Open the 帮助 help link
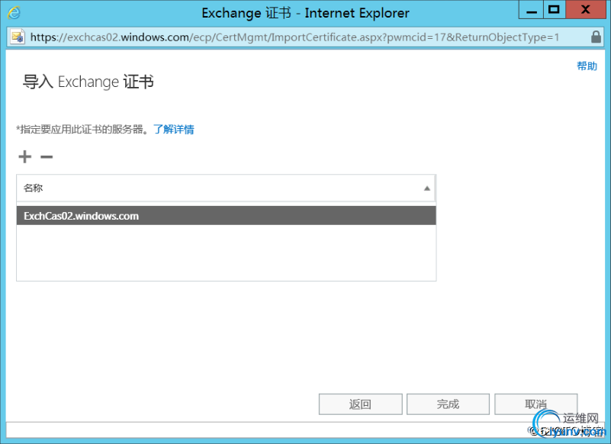The width and height of the screenshot is (611, 444). [x=587, y=66]
